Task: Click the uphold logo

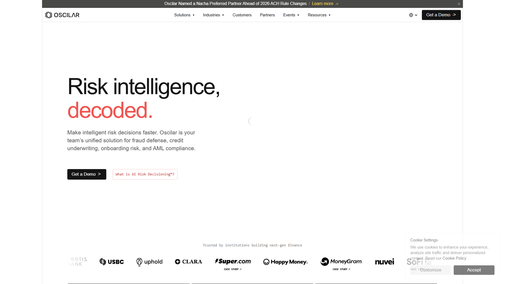Action: [150, 262]
